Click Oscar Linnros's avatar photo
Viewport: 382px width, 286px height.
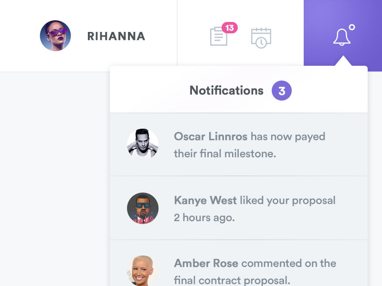[142, 144]
